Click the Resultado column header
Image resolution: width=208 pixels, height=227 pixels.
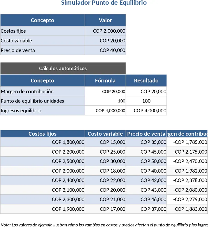click(146, 80)
